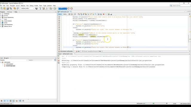Click the Save All toolbar icon
The image size is (191, 107).
click(x=11, y=8)
